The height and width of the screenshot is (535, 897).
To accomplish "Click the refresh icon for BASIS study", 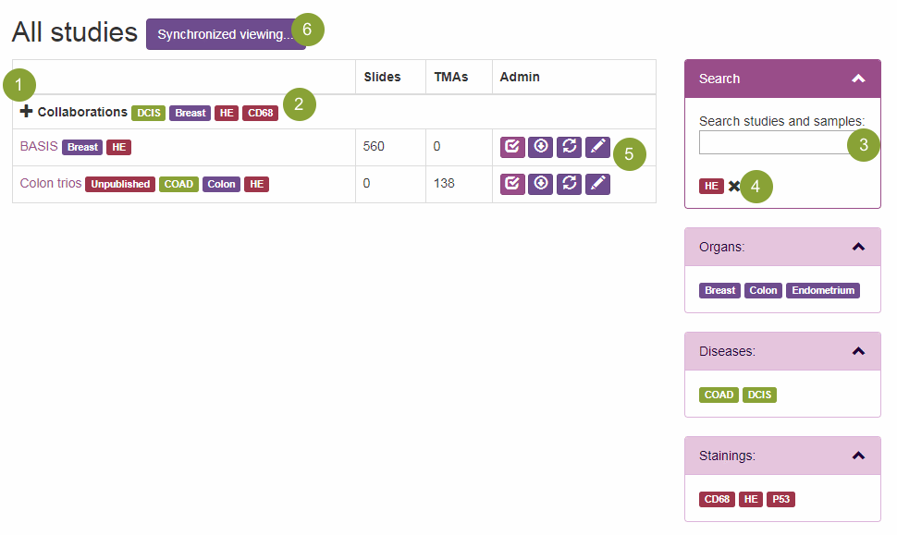I will click(570, 148).
